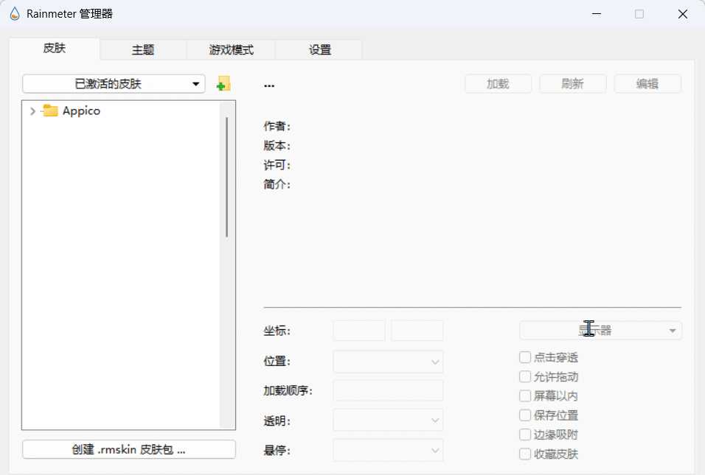This screenshot has height=475, width=705.
Task: Open the 已激活的皮肤 dropdown
Action: tap(114, 84)
